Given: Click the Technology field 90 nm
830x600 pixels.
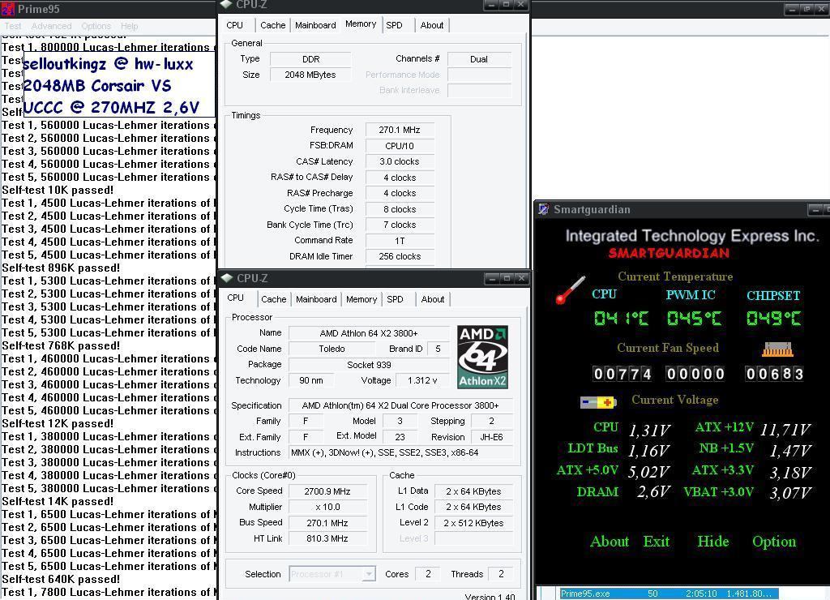Looking at the screenshot, I should coord(311,380).
